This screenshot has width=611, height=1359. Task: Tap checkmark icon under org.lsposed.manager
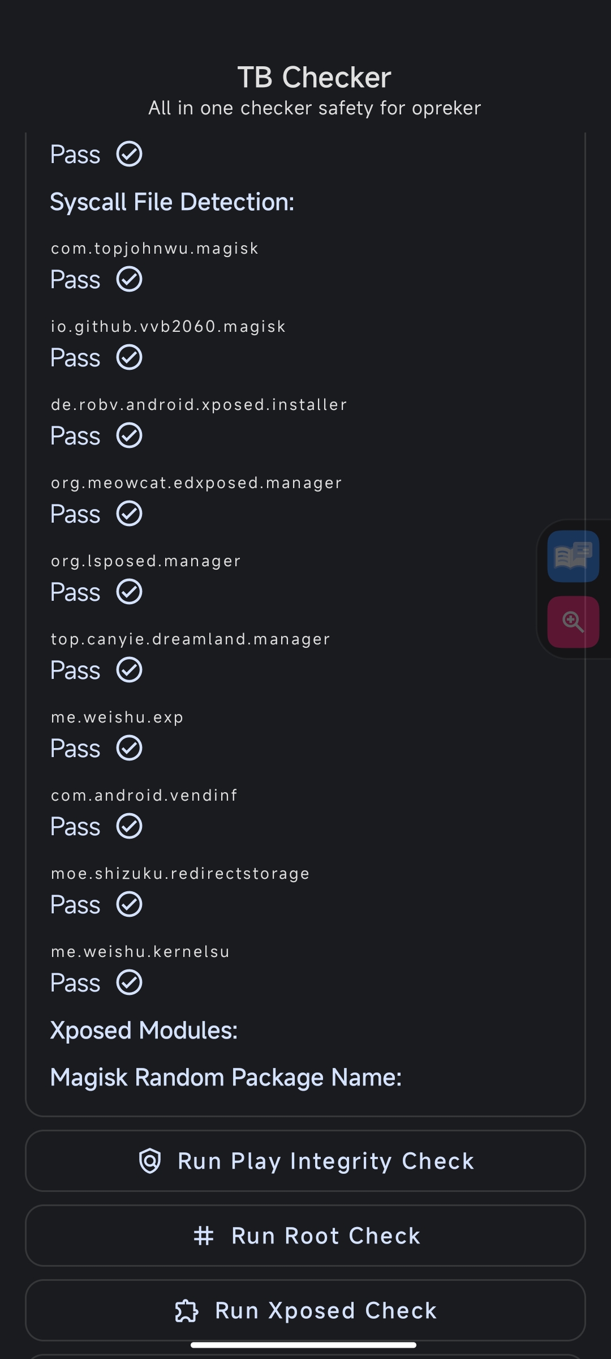[130, 592]
